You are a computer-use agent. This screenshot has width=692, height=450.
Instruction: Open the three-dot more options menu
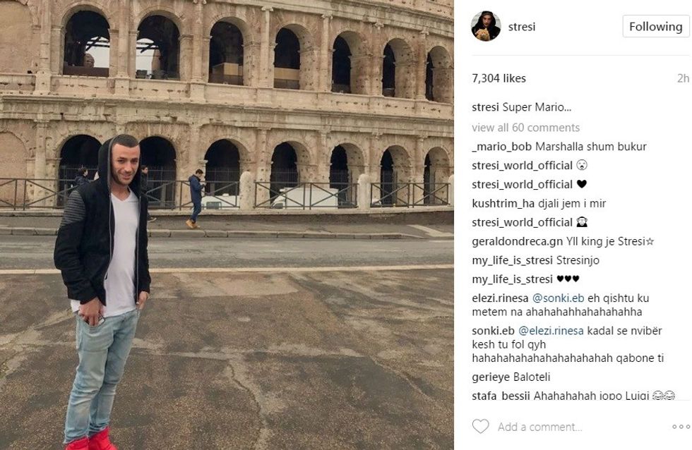(x=681, y=427)
